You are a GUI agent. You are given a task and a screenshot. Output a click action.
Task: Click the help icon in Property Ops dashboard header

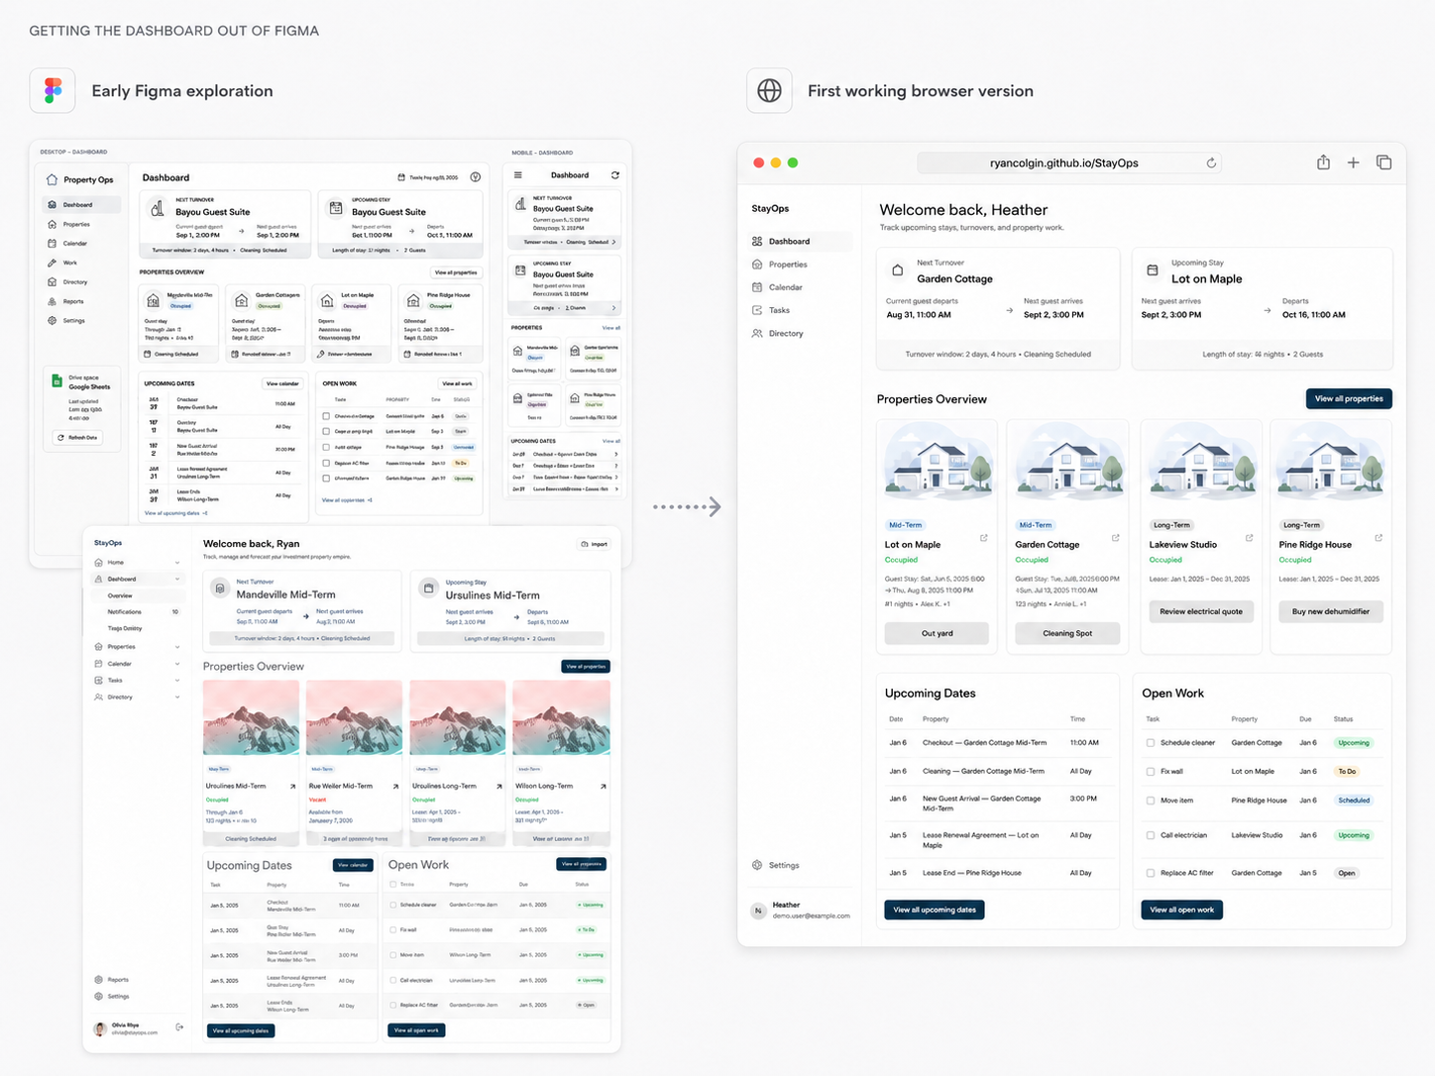[x=475, y=177]
